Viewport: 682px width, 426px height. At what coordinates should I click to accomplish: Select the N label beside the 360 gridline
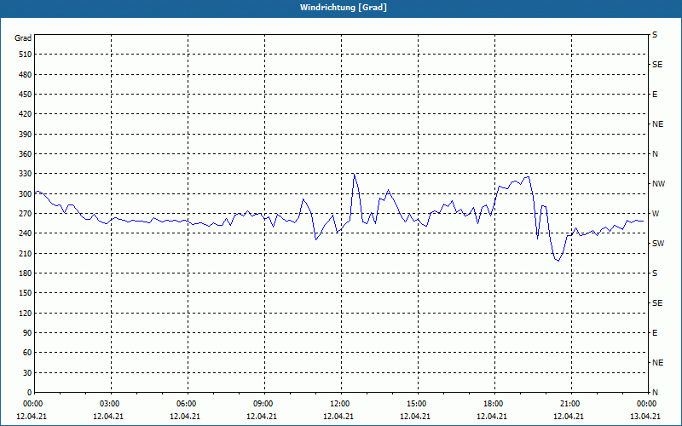point(655,154)
